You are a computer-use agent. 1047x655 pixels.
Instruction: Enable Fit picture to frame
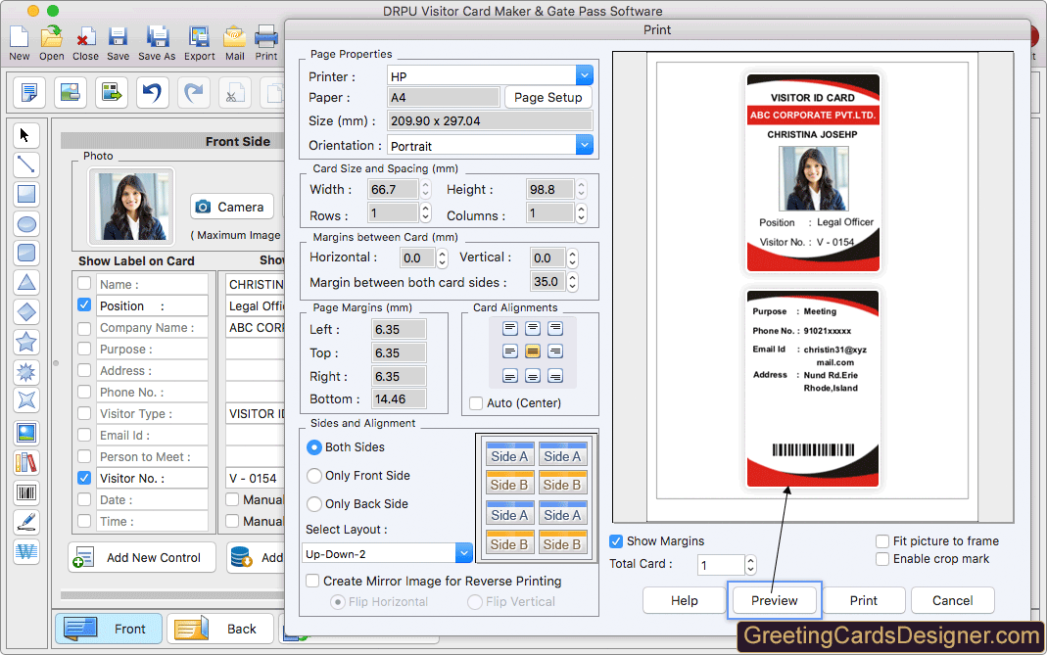coord(882,540)
